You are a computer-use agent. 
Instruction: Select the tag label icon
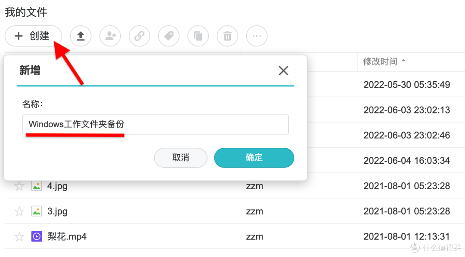[x=168, y=36]
